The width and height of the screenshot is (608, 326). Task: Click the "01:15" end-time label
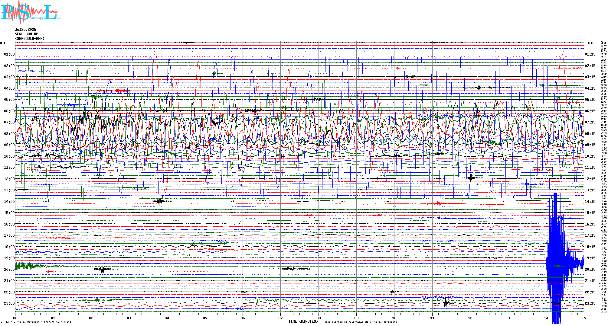tap(590, 54)
